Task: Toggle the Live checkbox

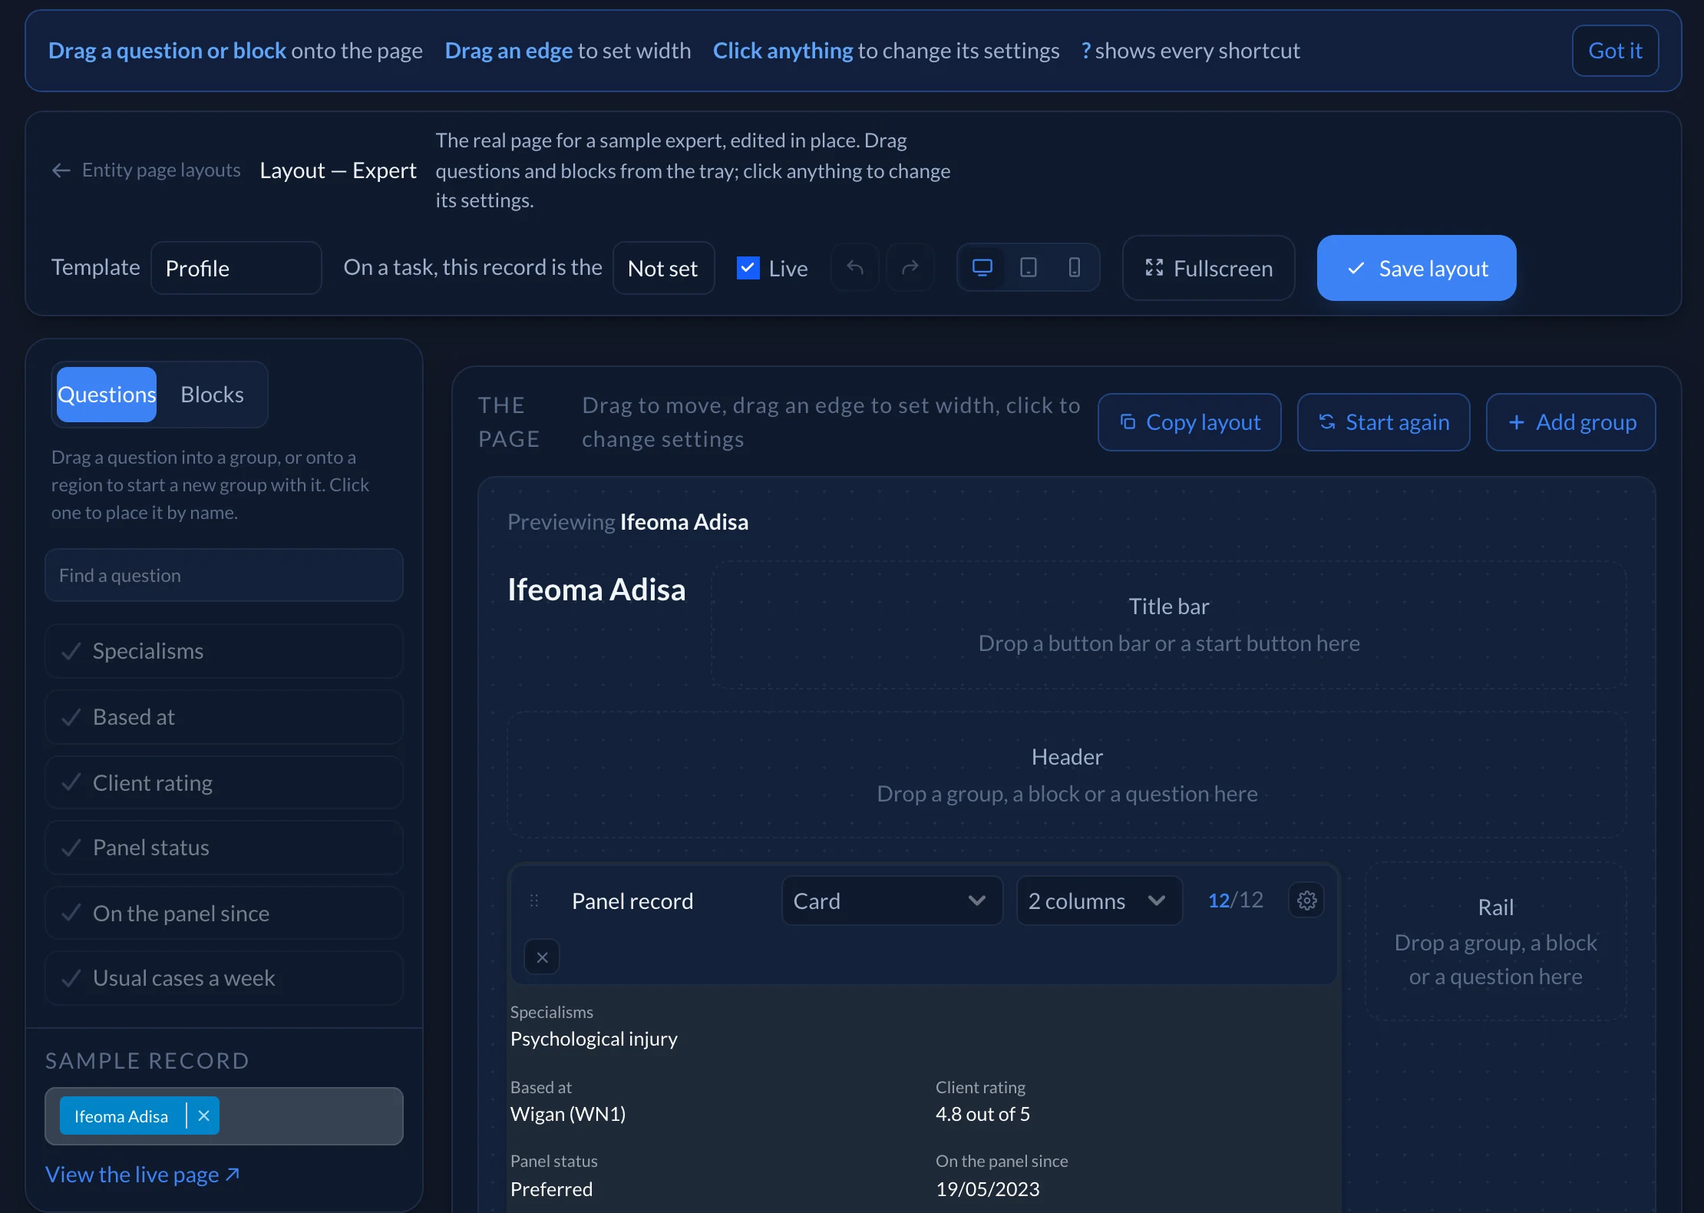Action: click(x=748, y=268)
